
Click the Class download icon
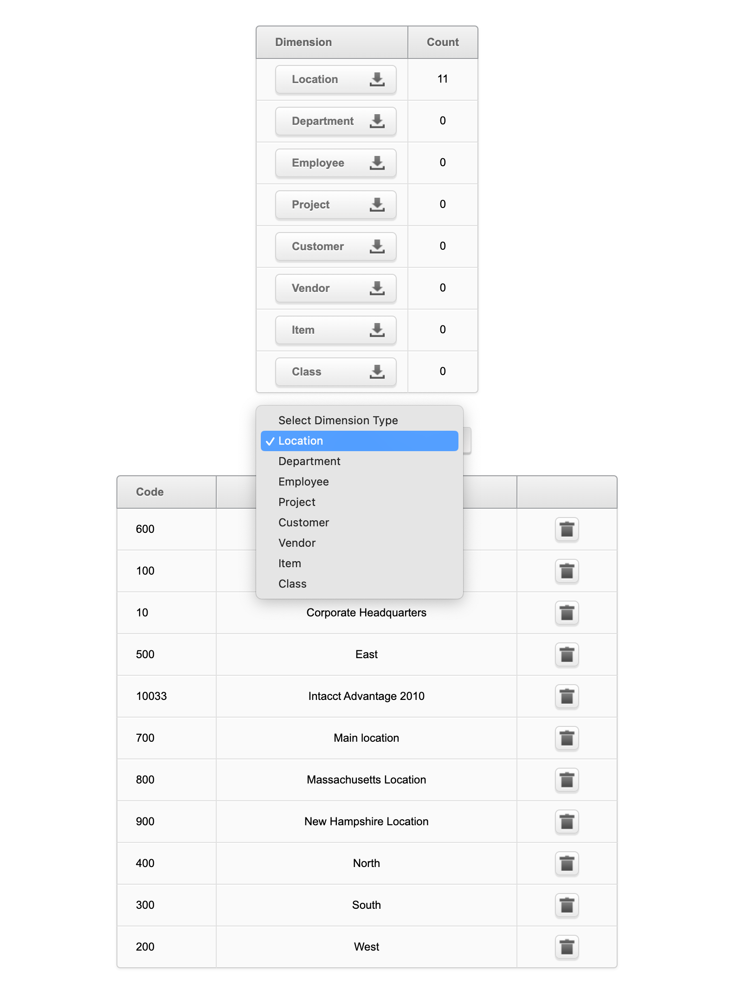(377, 372)
